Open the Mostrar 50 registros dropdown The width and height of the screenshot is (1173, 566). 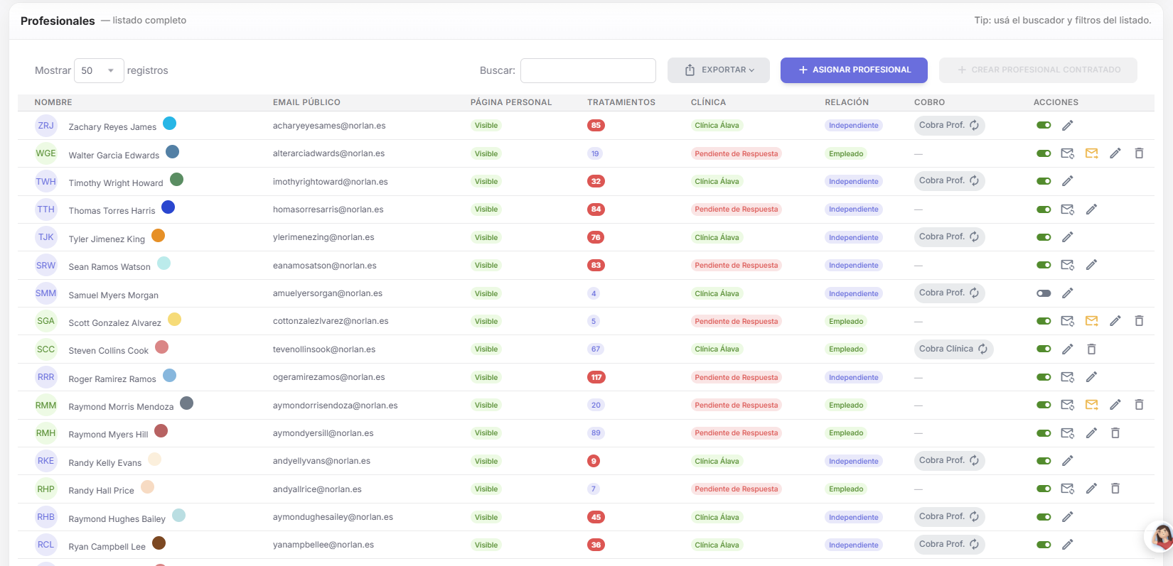(99, 70)
